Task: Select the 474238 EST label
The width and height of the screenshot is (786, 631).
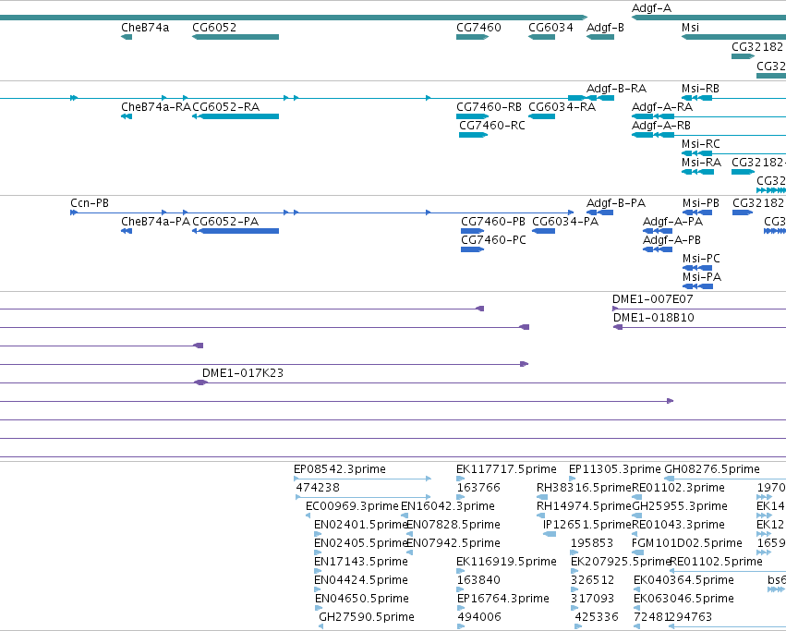Action: [x=318, y=489]
